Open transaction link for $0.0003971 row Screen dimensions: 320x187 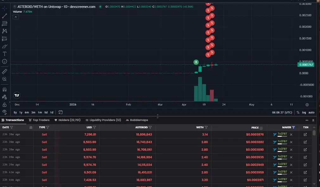[305, 180]
